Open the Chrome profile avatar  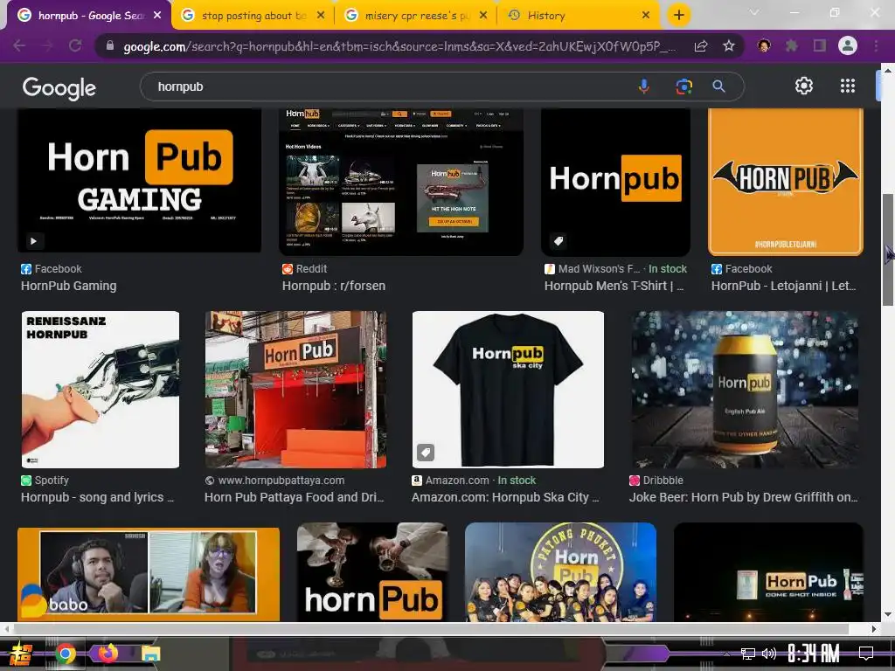pos(848,45)
